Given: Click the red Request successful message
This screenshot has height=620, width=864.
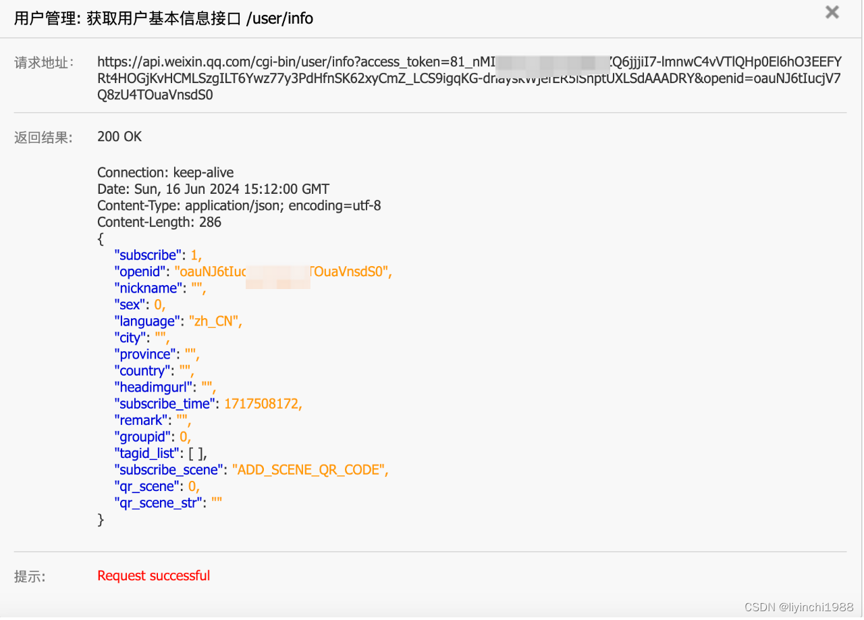Looking at the screenshot, I should coord(154,575).
